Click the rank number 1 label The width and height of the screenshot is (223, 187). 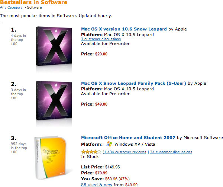pyautogui.click(x=13, y=30)
